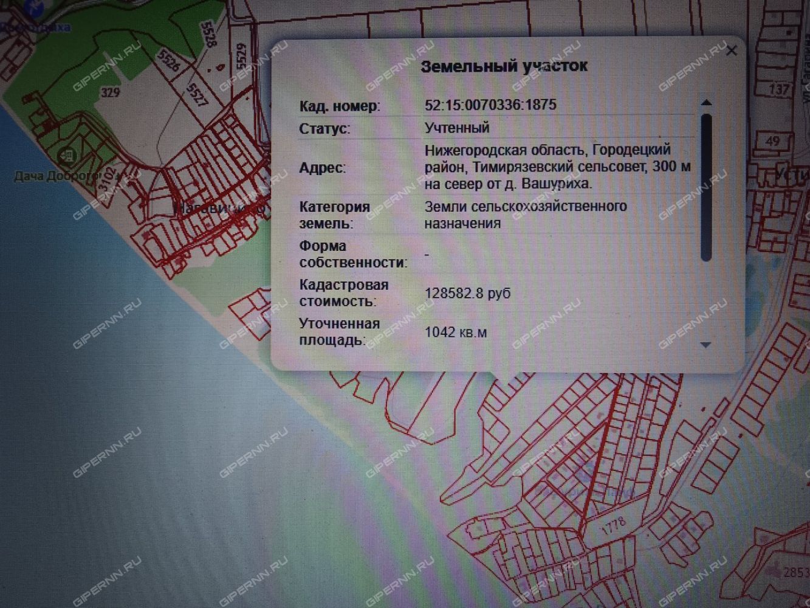This screenshot has width=810, height=608.
Task: Select map parcel labeled 5526
Action: tap(168, 61)
